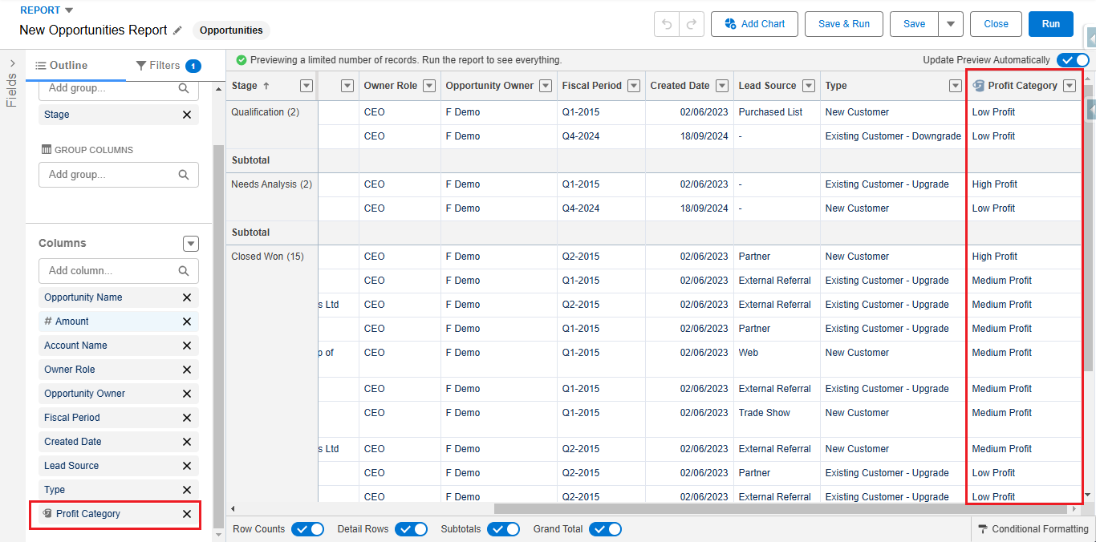The height and width of the screenshot is (542, 1096).
Task: Remove the Stage group with X
Action: tap(187, 115)
